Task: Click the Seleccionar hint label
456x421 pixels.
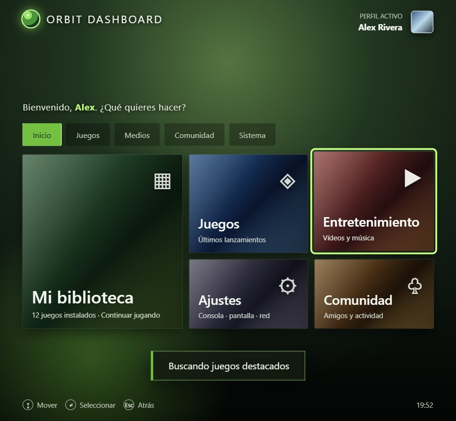Action: tap(97, 405)
